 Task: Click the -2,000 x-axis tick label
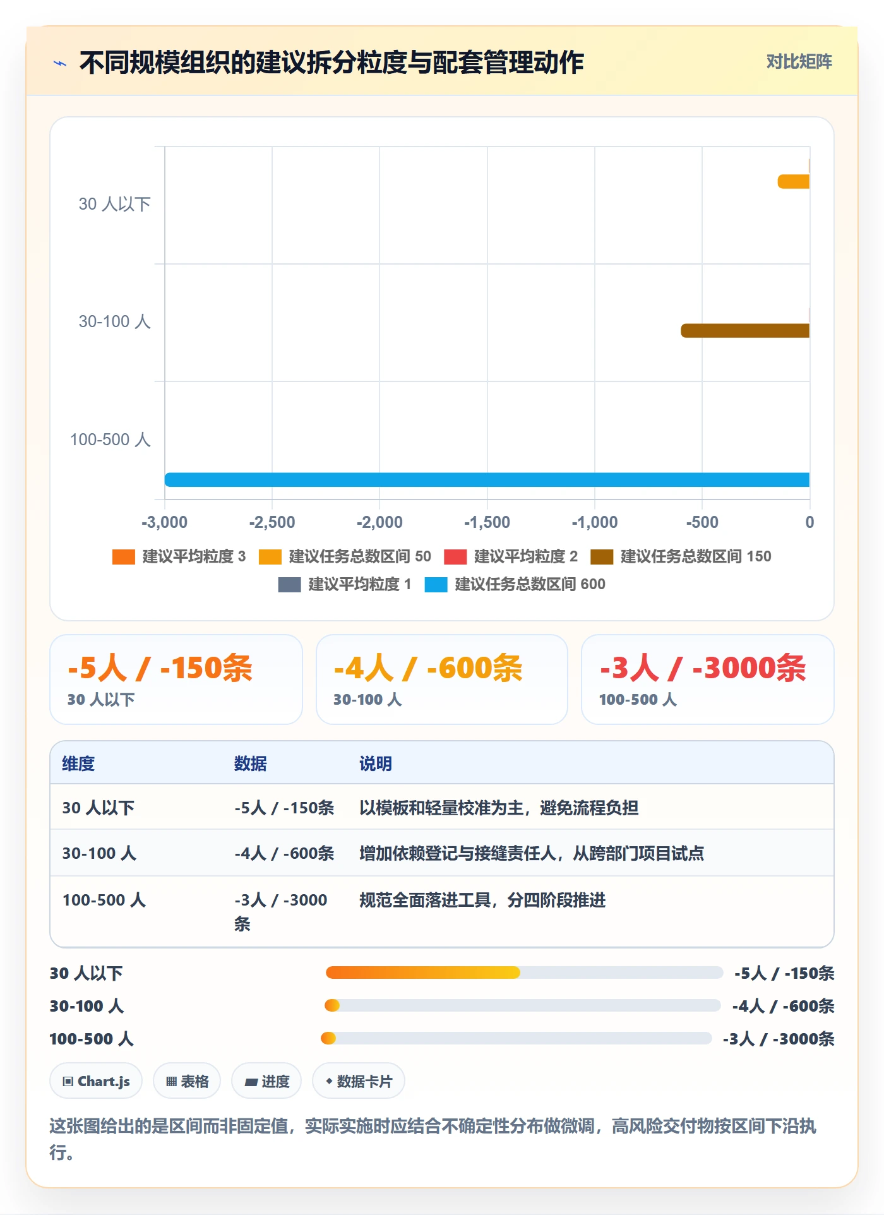[379, 522]
